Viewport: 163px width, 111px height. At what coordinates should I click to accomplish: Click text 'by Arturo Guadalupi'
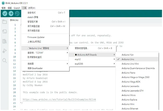[35, 78]
